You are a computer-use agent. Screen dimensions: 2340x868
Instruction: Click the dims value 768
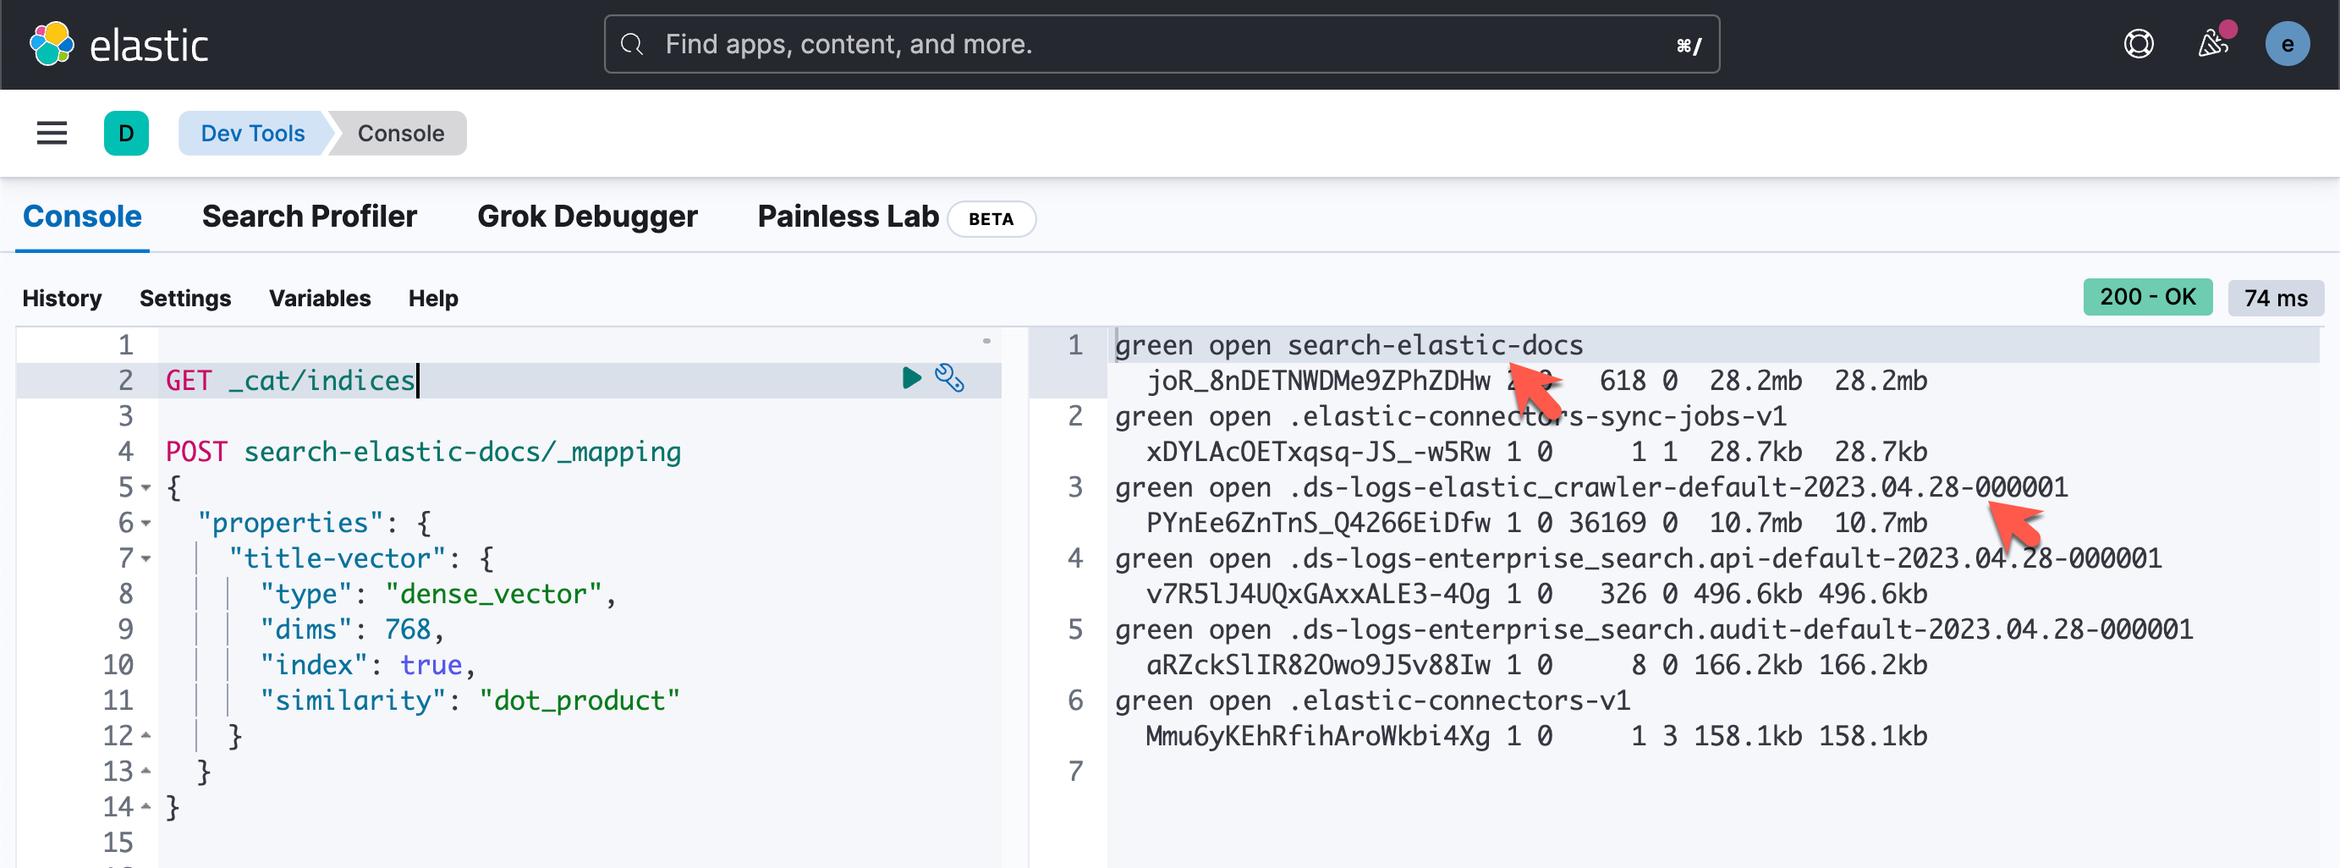pos(407,629)
